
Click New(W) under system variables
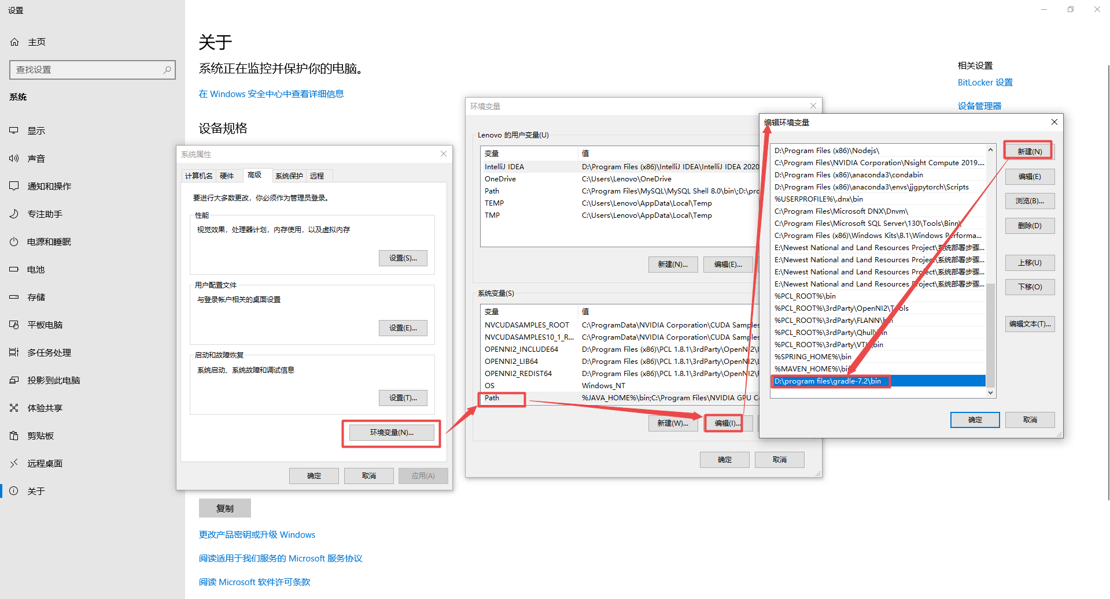pyautogui.click(x=673, y=423)
